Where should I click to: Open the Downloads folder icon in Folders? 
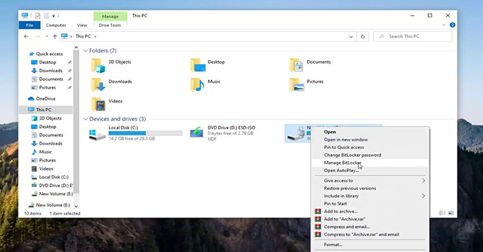tap(98, 85)
